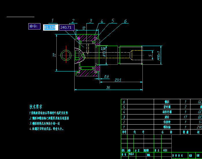This screenshot has width=202, height=159.
Task: Click the 命令: prompt label
Action: tap(34, 26)
